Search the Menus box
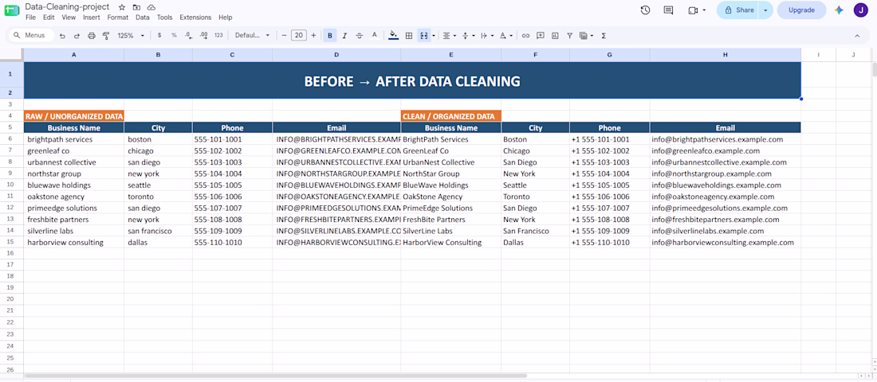This screenshot has width=877, height=382. [32, 35]
